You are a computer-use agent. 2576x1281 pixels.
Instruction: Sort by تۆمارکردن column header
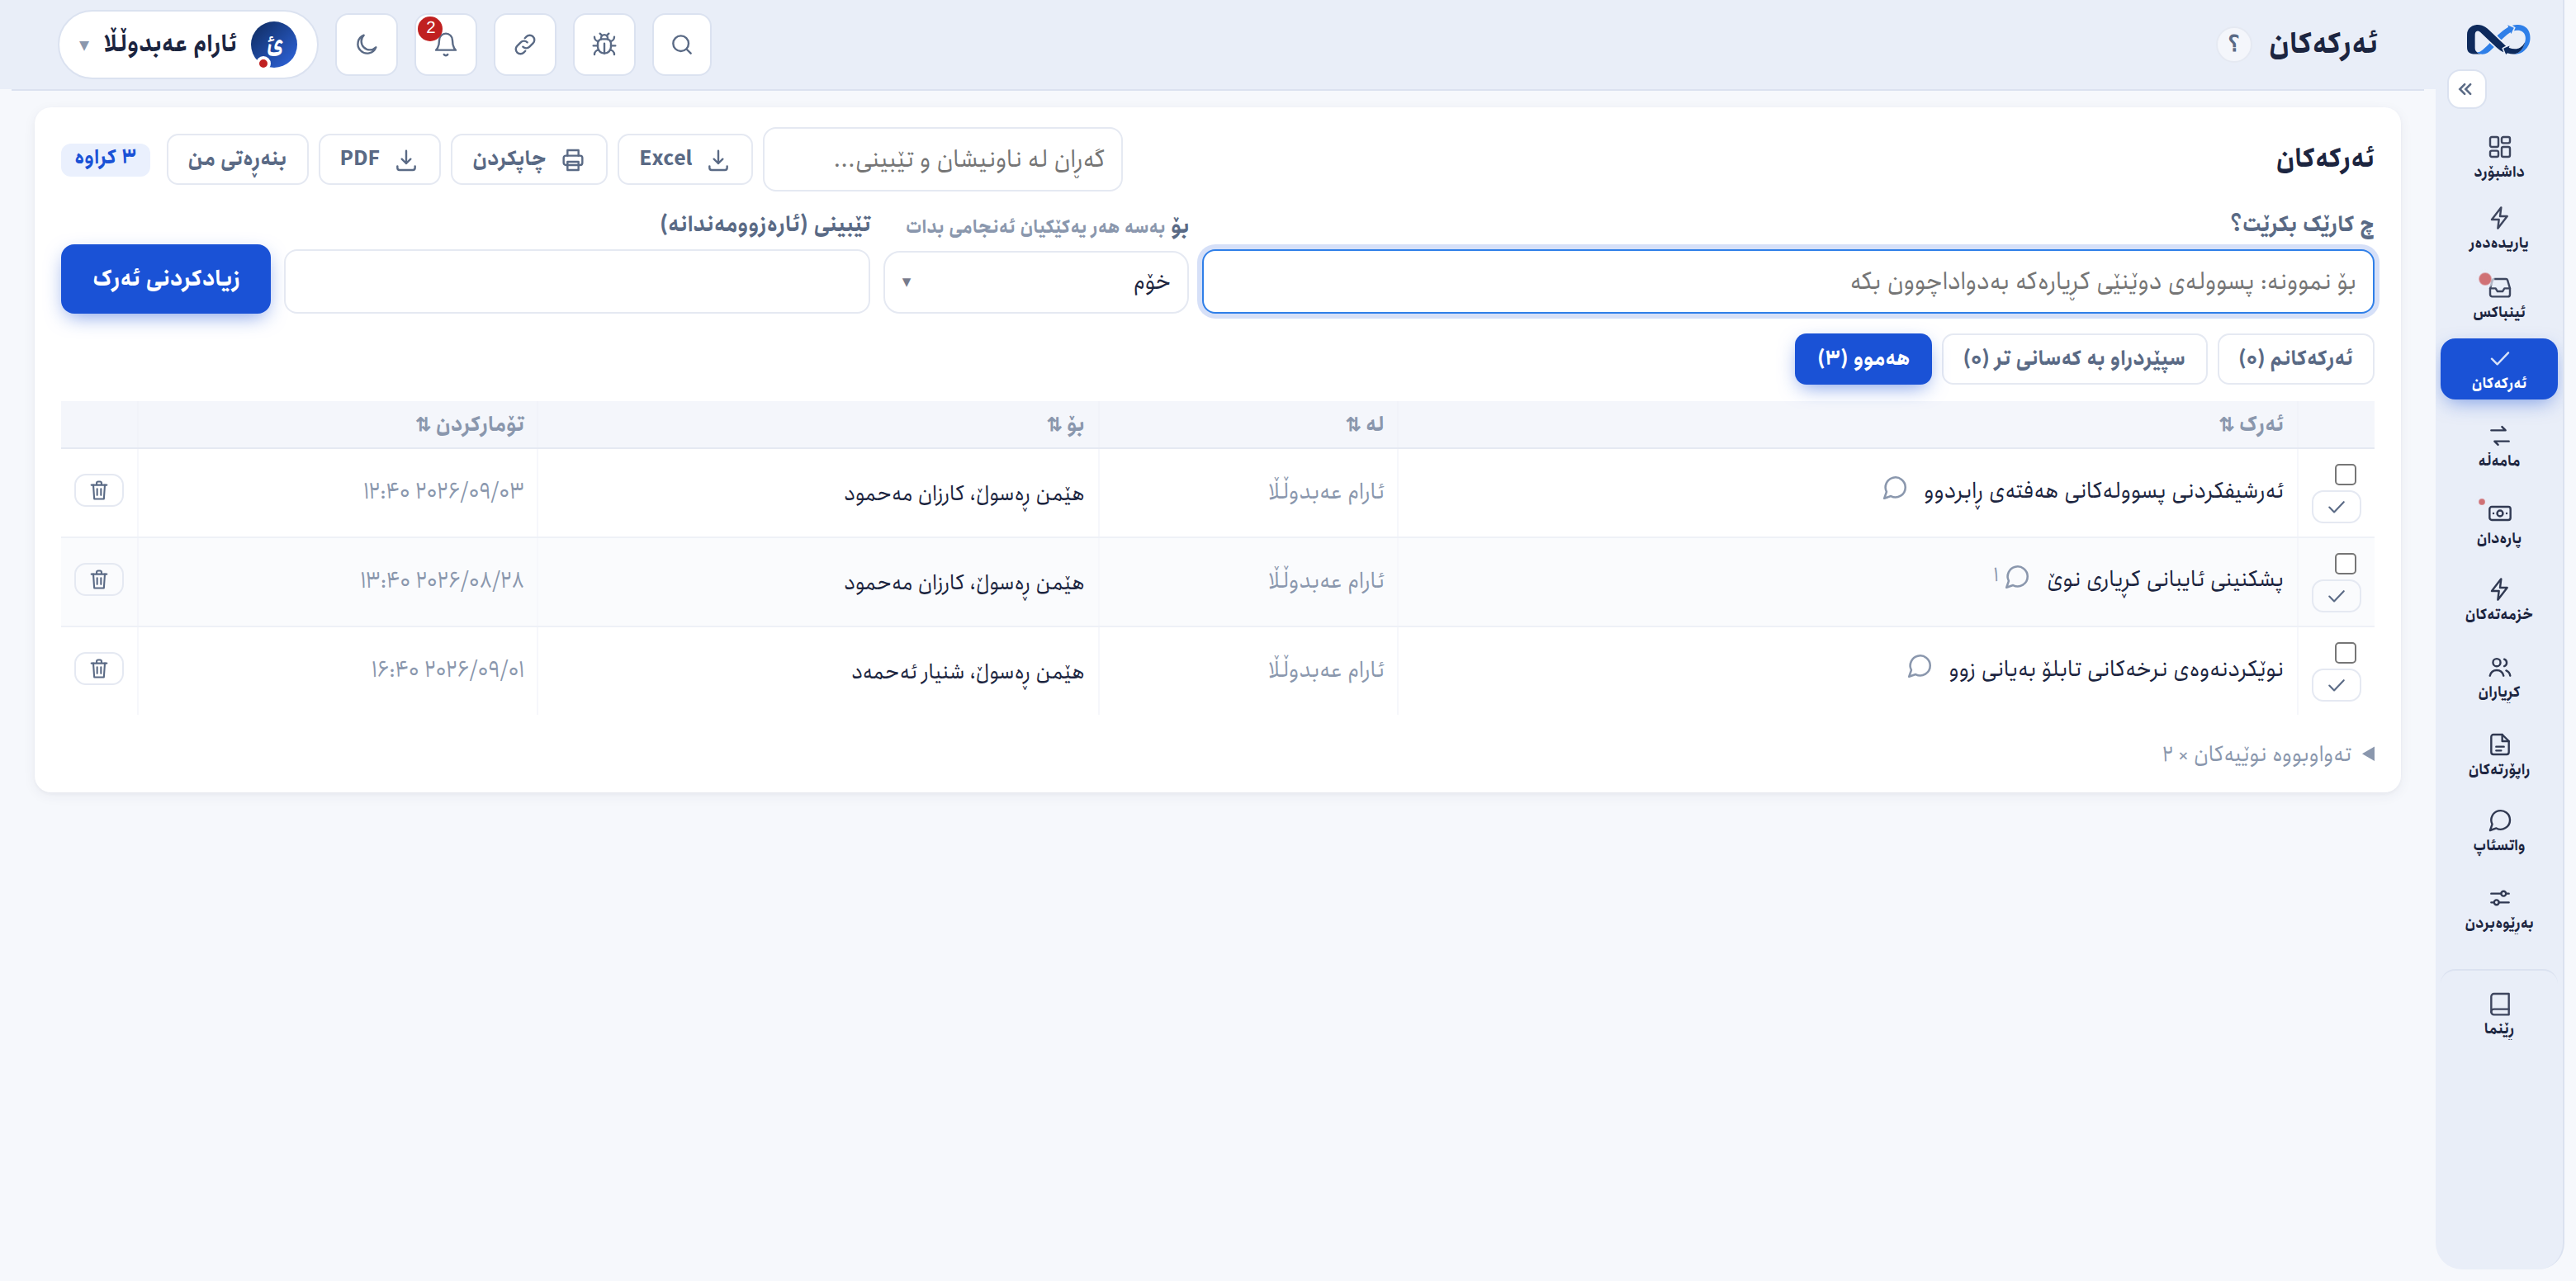(x=470, y=424)
